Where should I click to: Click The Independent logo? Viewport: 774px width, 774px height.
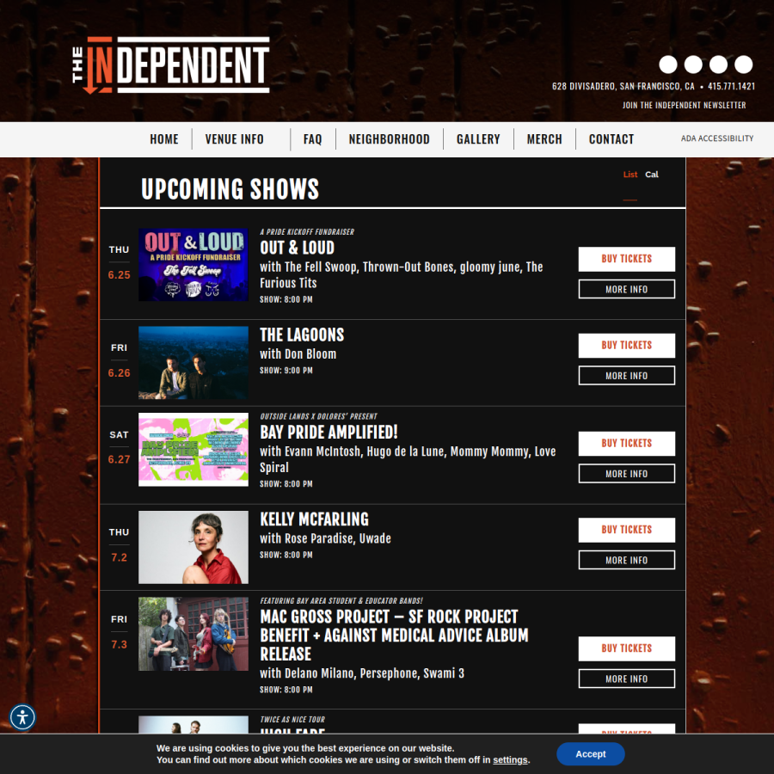[x=171, y=64]
